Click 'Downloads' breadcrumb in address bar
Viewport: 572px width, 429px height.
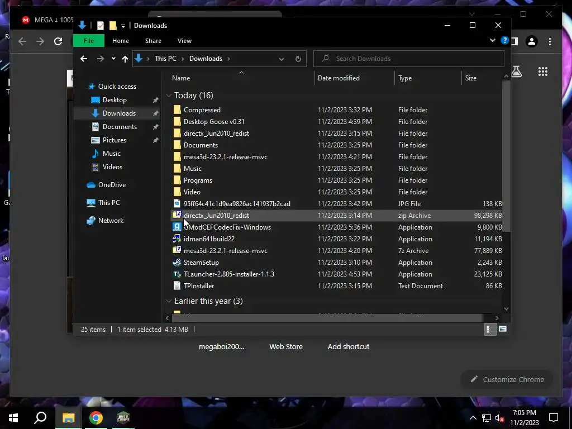click(206, 58)
